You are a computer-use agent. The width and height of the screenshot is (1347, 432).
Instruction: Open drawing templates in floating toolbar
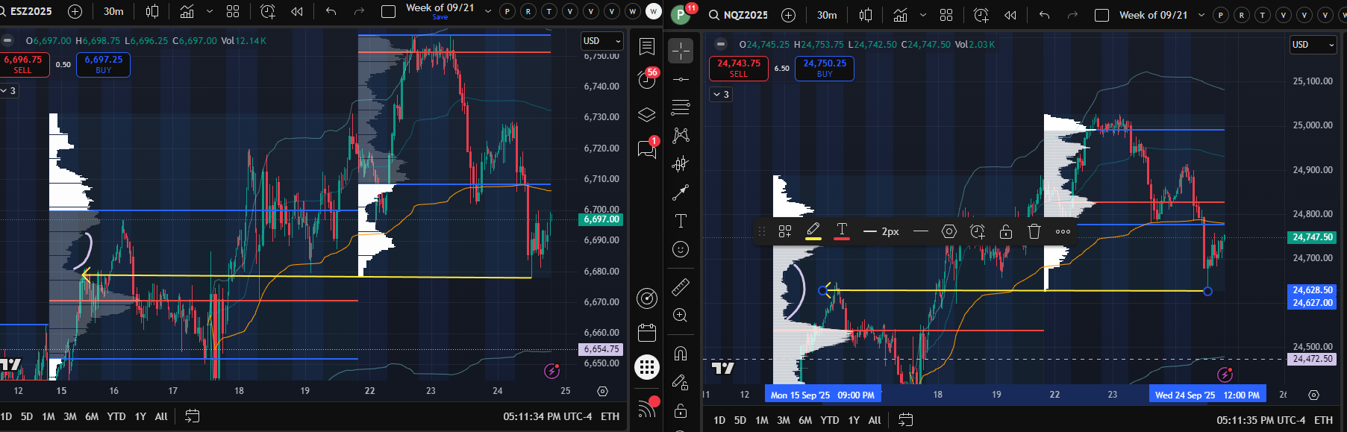784,231
